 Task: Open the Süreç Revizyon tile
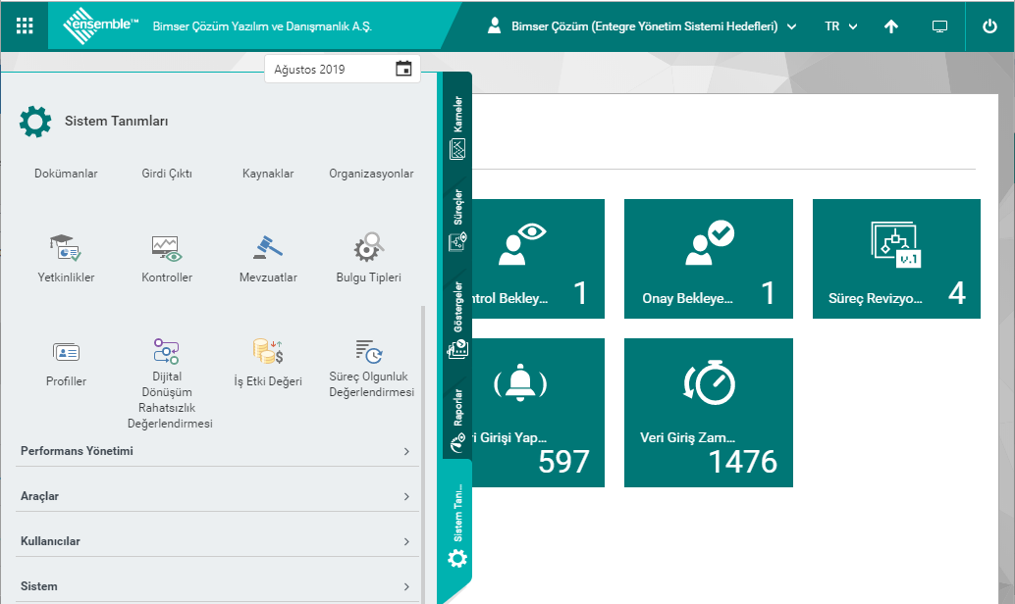[896, 259]
